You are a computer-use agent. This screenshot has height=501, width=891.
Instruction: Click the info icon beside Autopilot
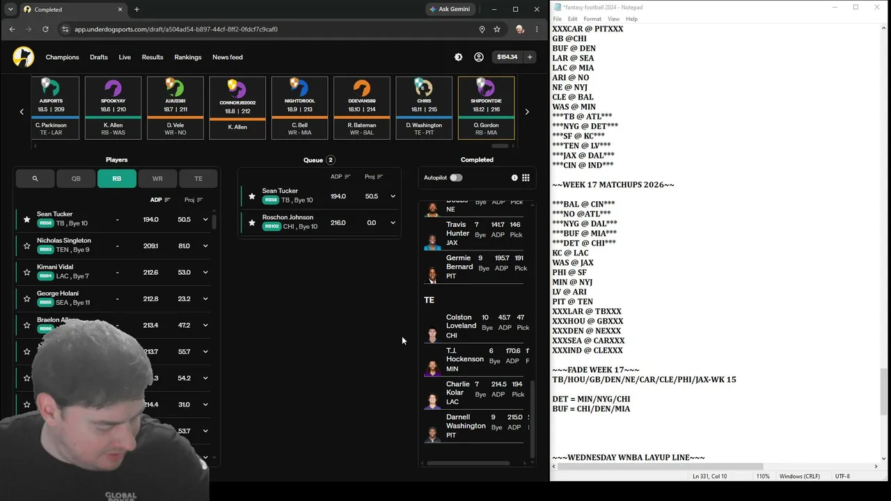(x=514, y=177)
